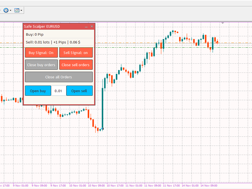Screen dimensions: 252x189
Task: Expand the periodicity clock dropdown arrow
Action: (x=11, y=11)
